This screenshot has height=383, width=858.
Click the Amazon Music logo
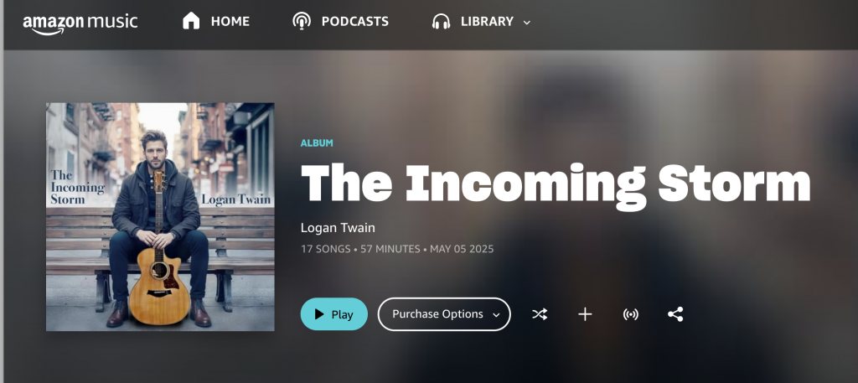[x=80, y=23]
